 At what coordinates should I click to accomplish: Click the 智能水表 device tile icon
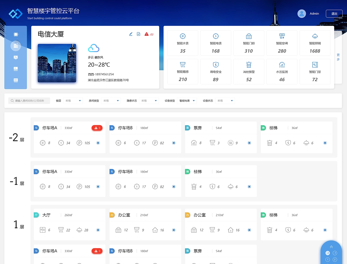pyautogui.click(x=183, y=36)
